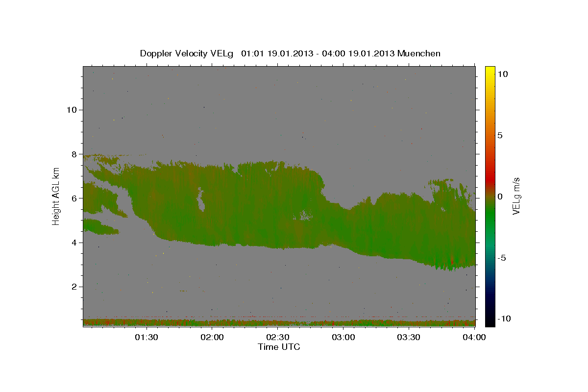This screenshot has height=392, width=588.
Task: Click the colorbar label '10'
Action: [x=502, y=74]
